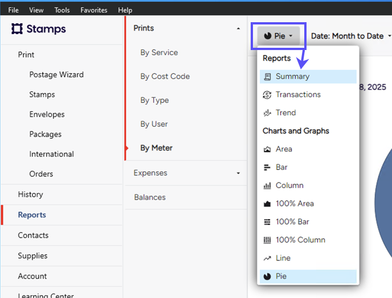Choose Area chart option
Viewport: 392px width, 298px height.
point(308,149)
